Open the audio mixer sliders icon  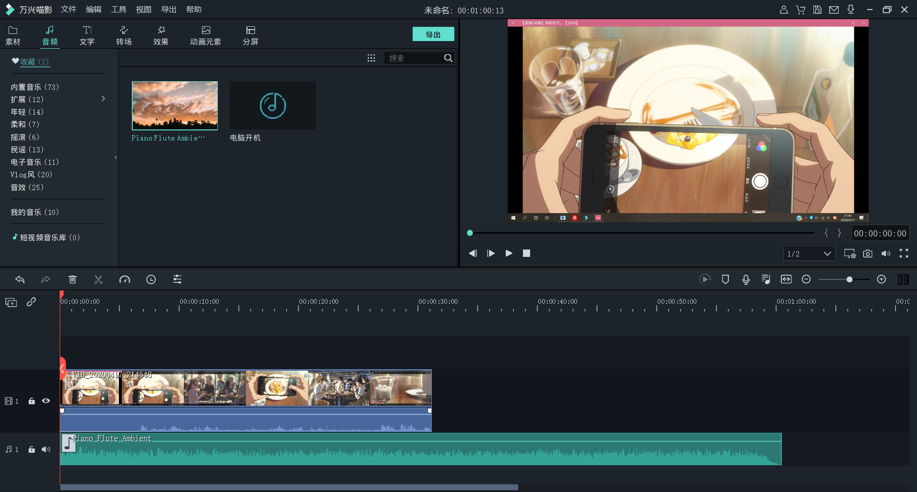(177, 279)
